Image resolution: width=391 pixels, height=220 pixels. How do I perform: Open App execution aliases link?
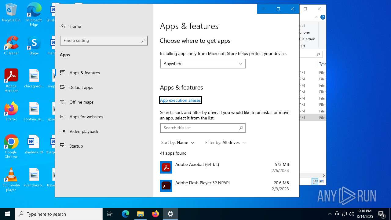click(x=181, y=100)
